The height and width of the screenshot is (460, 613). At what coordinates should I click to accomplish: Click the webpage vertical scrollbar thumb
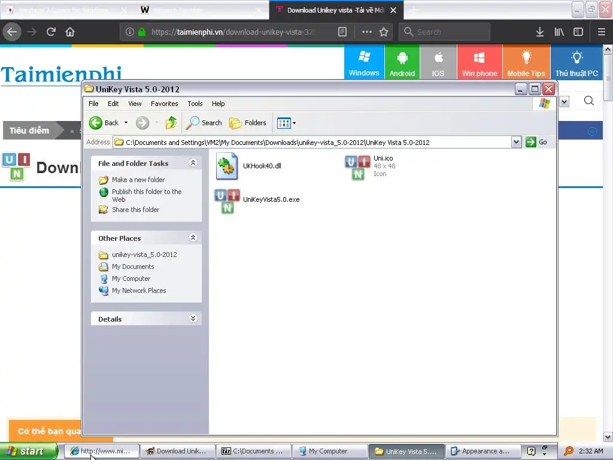pyautogui.click(x=608, y=78)
